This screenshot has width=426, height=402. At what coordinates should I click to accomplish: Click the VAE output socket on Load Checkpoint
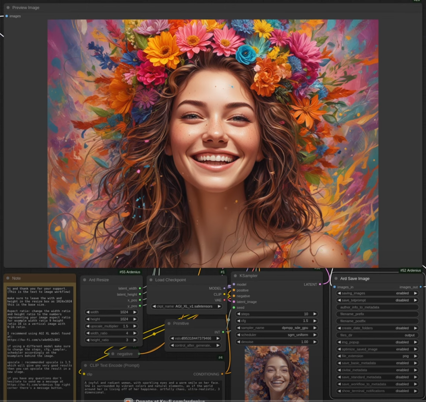point(224,300)
